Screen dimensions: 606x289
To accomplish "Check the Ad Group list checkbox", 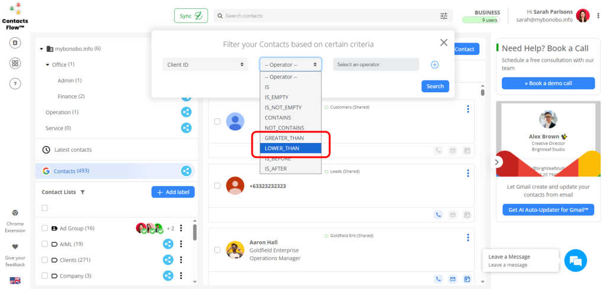I will click(45, 228).
